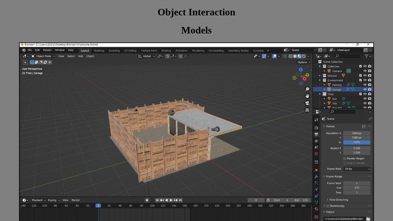The image size is (393, 221).
Task: Click the output path folder browse icon
Action: click(368, 219)
